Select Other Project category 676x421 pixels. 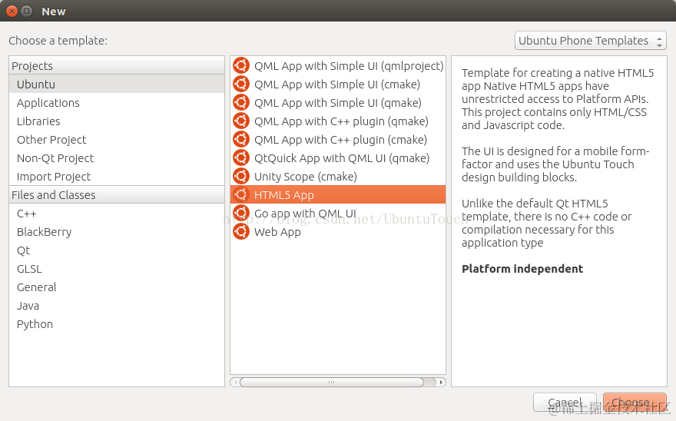(117, 140)
